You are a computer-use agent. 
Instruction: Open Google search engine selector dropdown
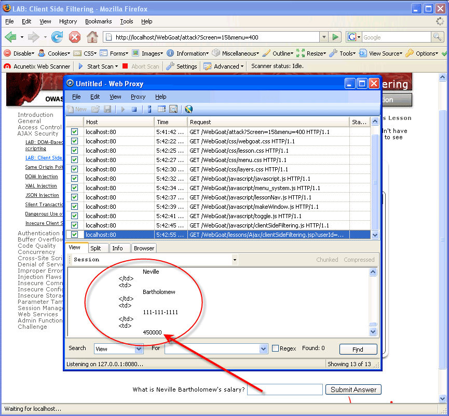pyautogui.click(x=359, y=37)
